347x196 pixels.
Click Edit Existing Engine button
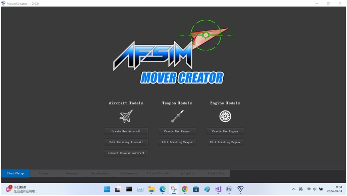(x=225, y=142)
